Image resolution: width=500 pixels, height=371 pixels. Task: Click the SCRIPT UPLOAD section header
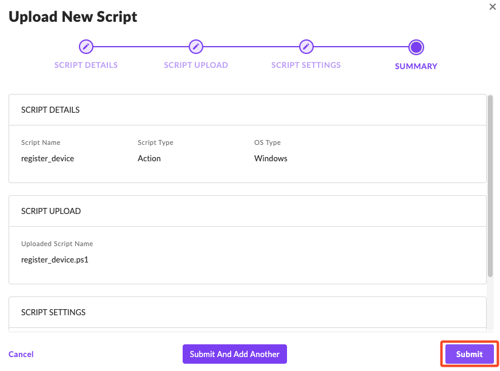(x=51, y=212)
